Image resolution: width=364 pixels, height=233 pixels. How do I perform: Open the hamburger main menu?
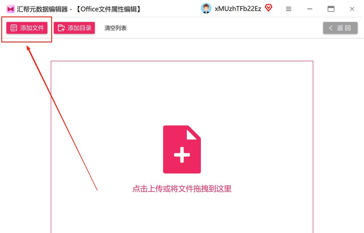coord(289,9)
